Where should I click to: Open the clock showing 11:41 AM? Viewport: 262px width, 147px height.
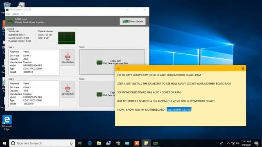pos(246,143)
